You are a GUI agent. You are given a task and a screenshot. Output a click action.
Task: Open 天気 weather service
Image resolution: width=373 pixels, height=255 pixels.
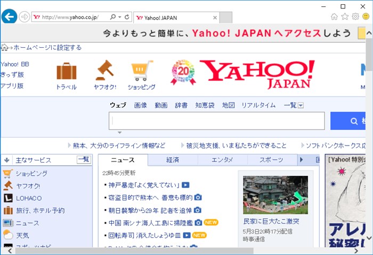[x=22, y=235]
